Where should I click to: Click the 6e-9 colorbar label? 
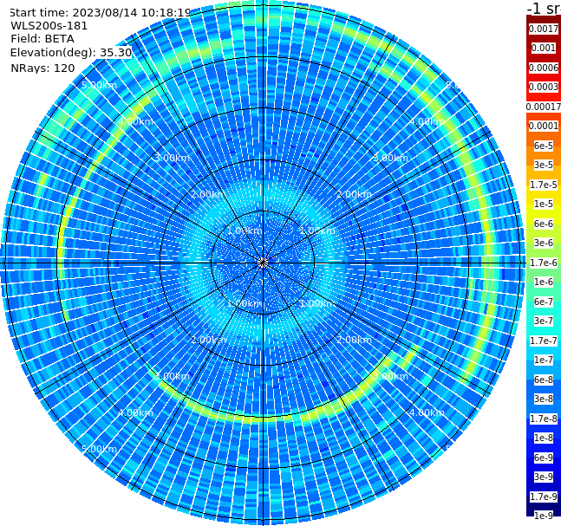coord(544,458)
